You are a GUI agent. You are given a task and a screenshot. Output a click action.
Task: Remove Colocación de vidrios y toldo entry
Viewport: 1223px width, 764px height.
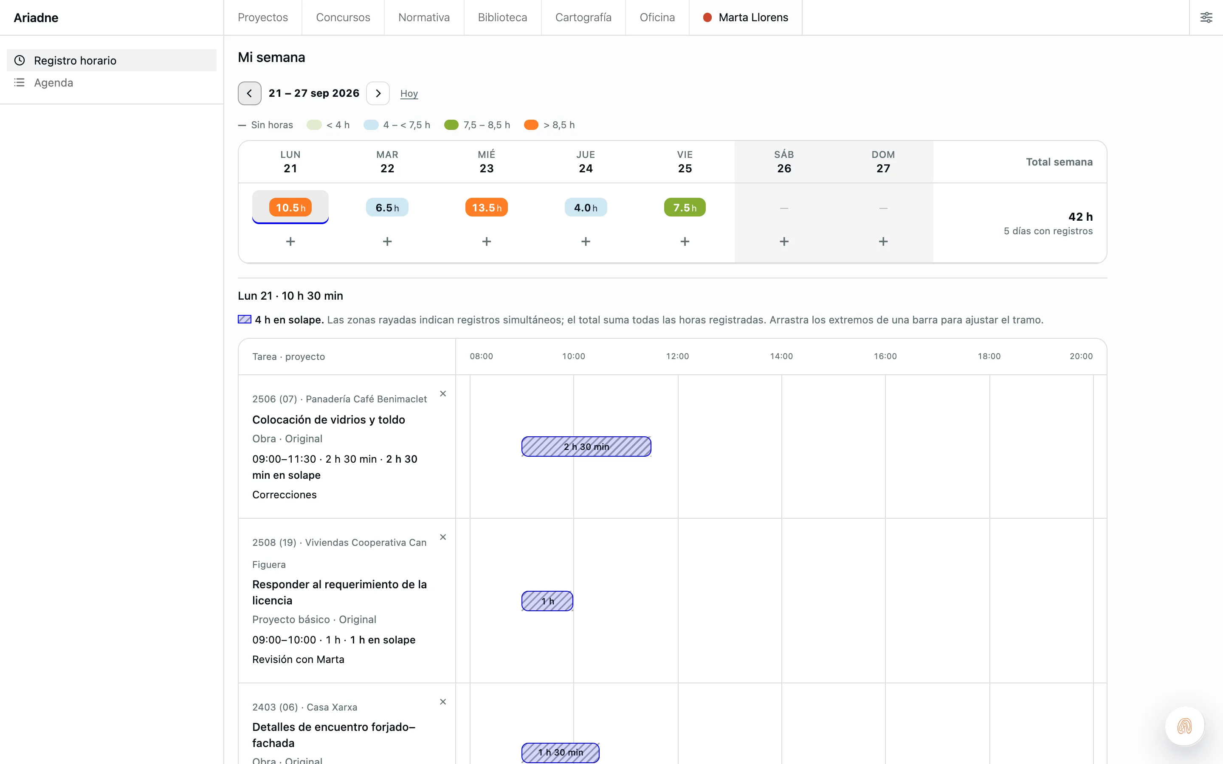(443, 393)
